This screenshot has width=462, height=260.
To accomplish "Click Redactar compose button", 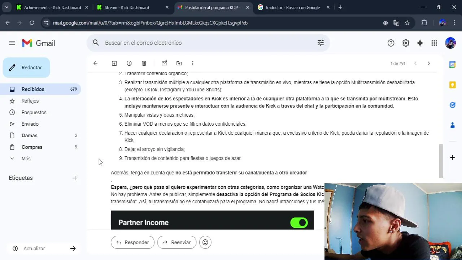I will coord(26,68).
